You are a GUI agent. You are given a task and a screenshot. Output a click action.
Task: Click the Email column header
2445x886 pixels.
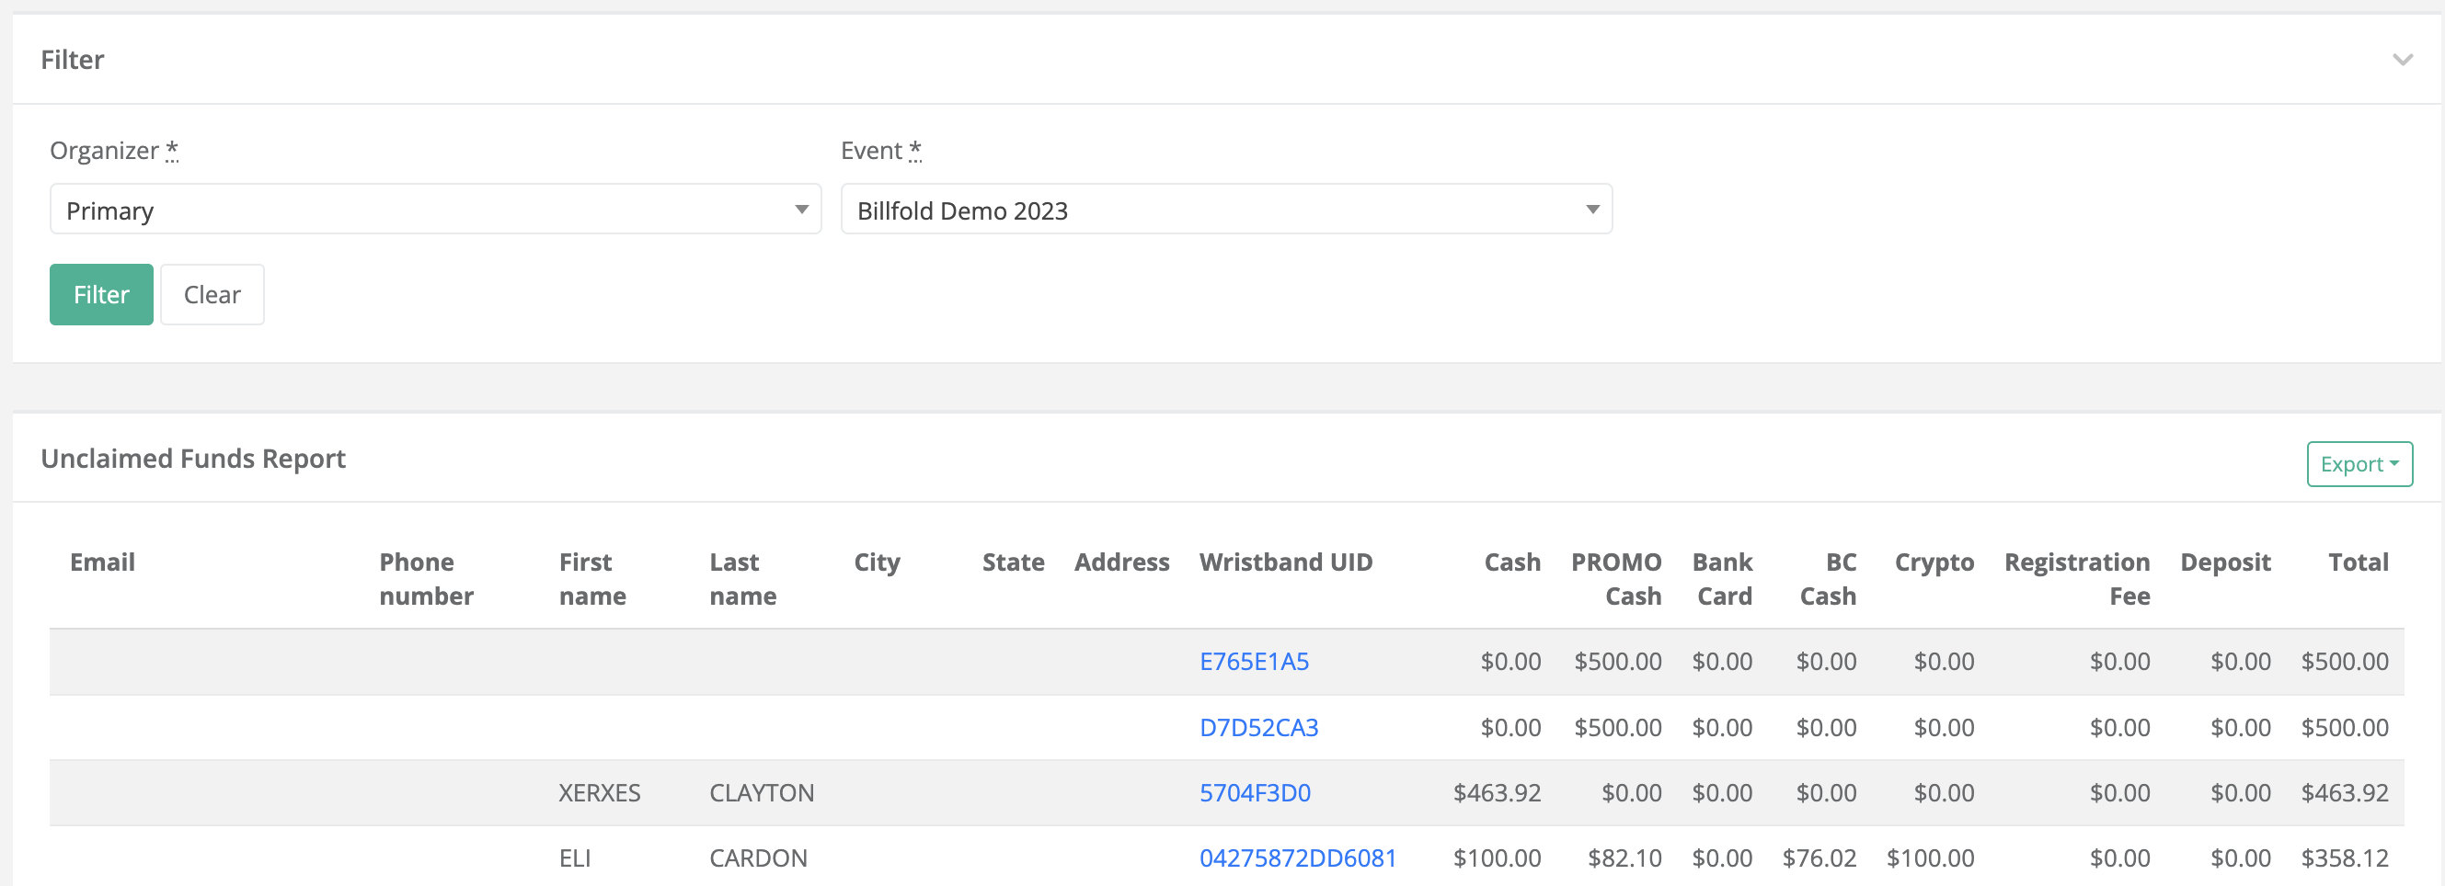coord(102,562)
